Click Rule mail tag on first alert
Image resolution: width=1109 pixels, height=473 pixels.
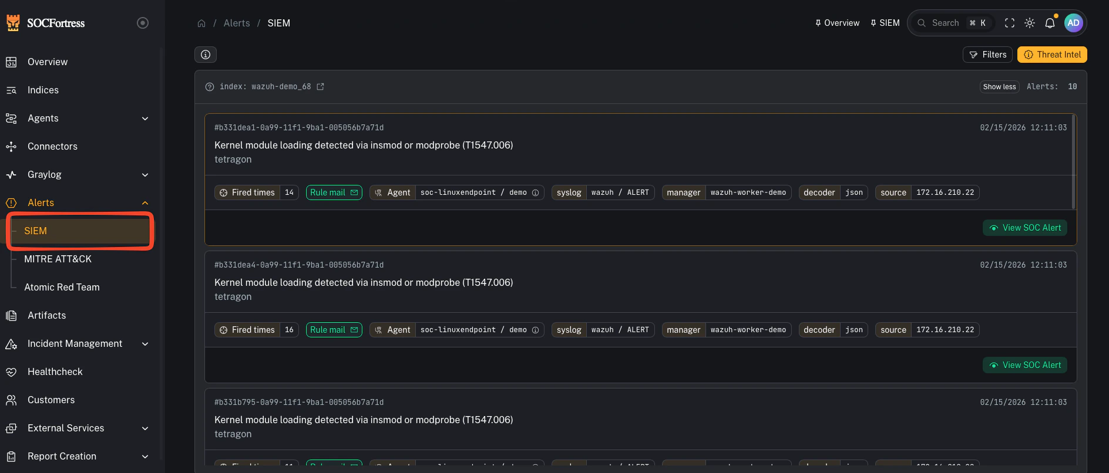click(x=334, y=192)
